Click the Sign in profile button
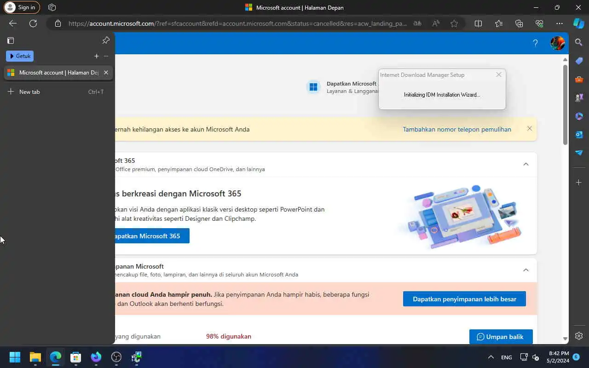 22,7
